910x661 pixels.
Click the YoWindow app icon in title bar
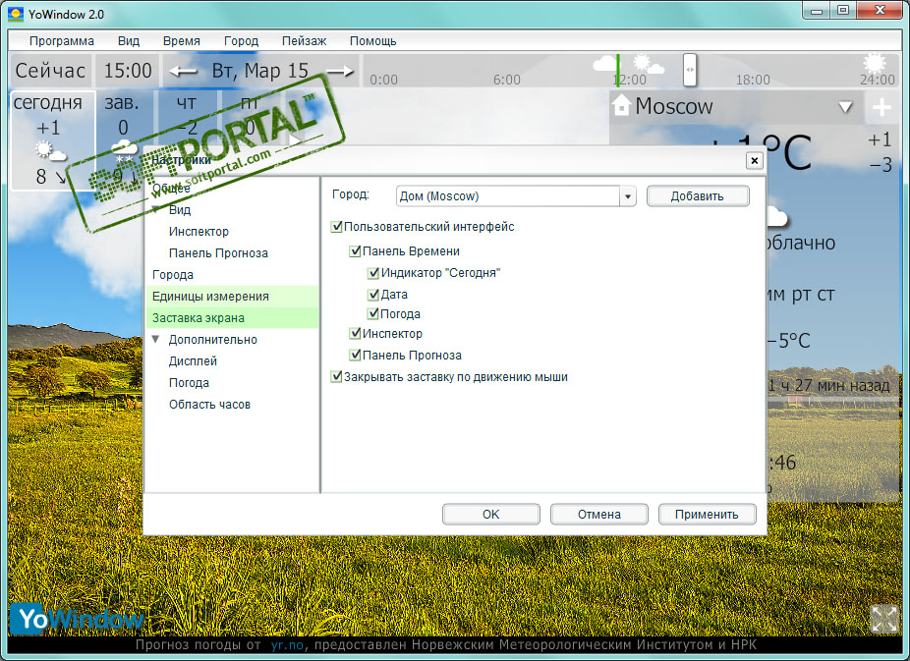coord(17,15)
